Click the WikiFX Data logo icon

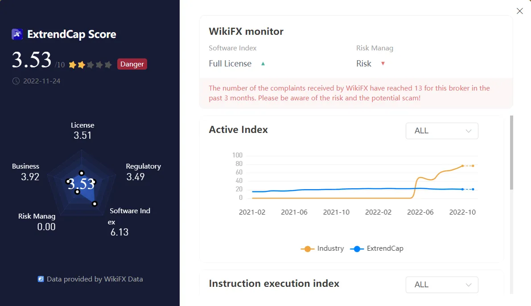click(x=41, y=279)
